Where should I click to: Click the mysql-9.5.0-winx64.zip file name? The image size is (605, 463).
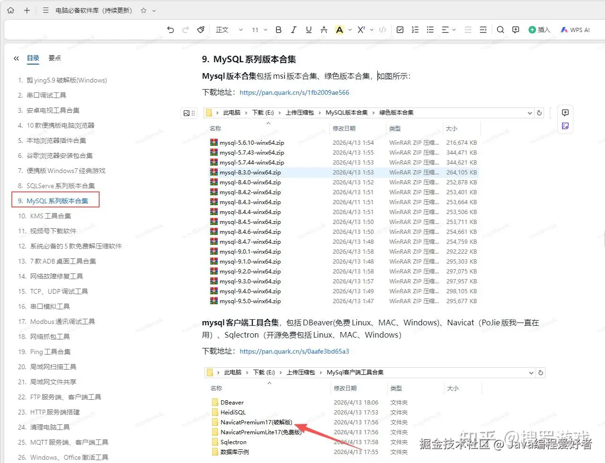[x=250, y=301]
